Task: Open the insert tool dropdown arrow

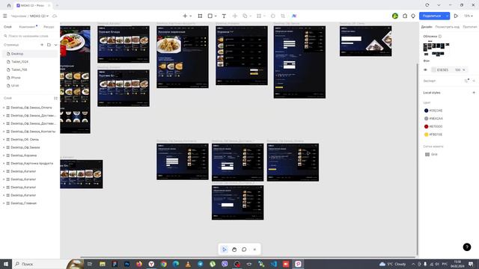Action: 191,16
